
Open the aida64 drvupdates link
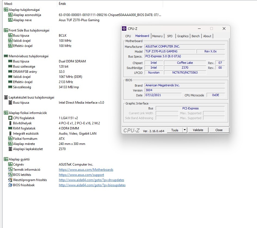coord(91,180)
